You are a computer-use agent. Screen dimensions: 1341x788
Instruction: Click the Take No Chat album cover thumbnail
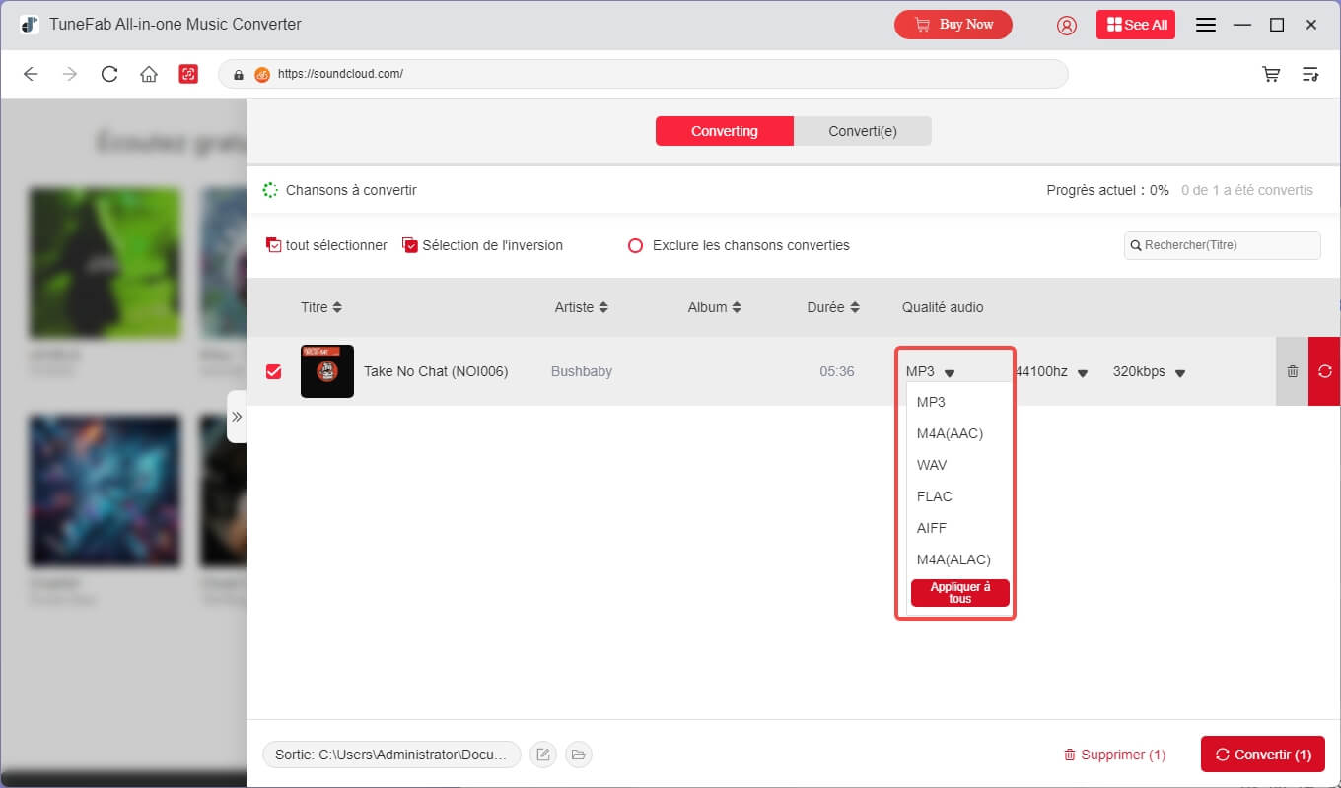(327, 371)
